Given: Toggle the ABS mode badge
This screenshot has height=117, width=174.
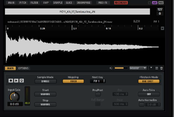Looking at the screenshot, I should point(155,3).
